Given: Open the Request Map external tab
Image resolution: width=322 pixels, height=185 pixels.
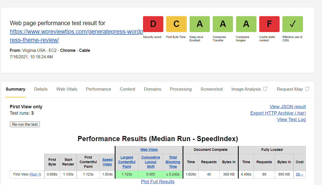Looking at the screenshot, I should tap(293, 89).
